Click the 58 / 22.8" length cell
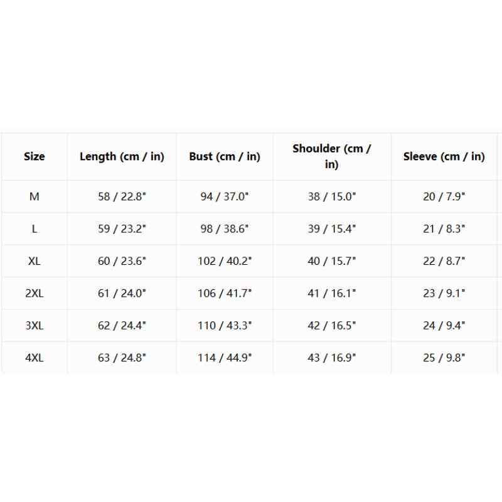Viewport: 502px width, 502px height. click(122, 196)
